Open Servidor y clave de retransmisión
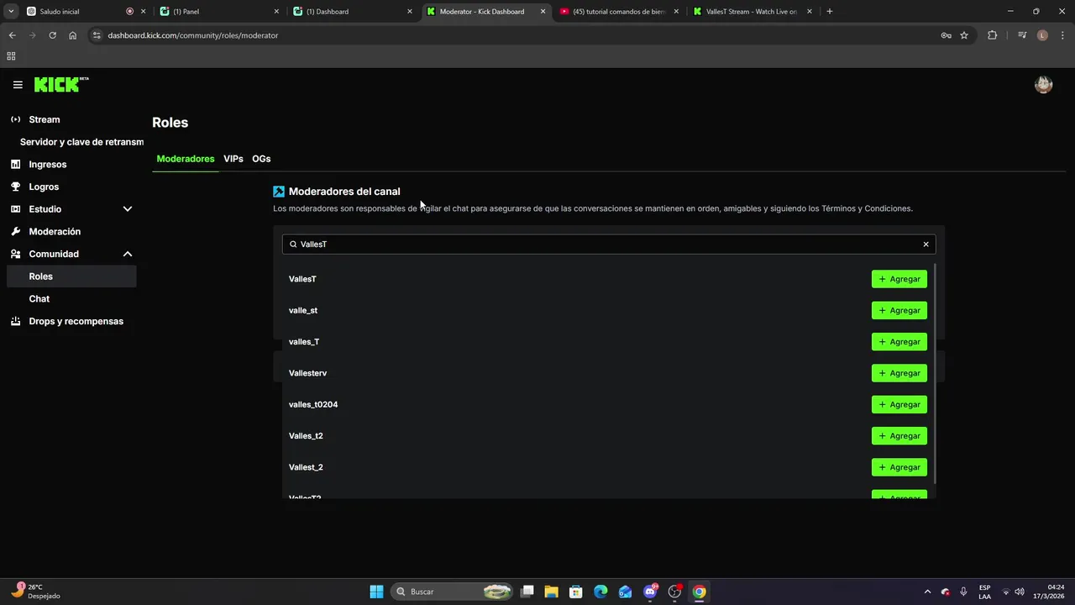 point(81,142)
